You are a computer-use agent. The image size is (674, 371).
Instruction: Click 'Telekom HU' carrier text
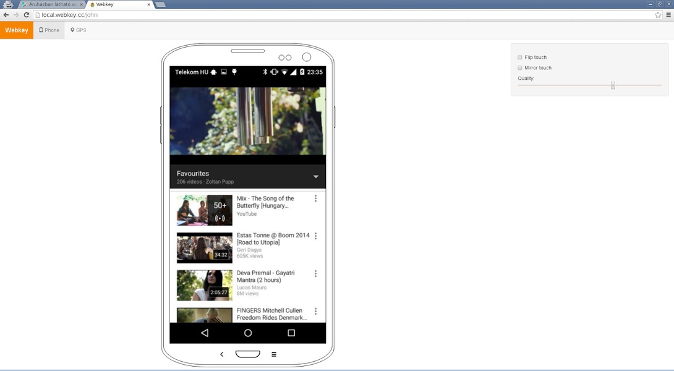[192, 72]
